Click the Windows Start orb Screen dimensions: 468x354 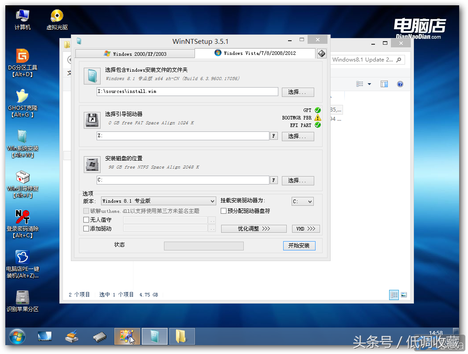17,336
